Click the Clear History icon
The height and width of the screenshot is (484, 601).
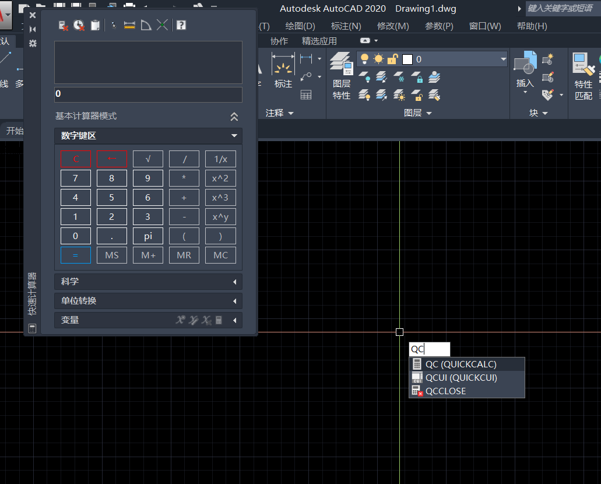[x=79, y=25]
